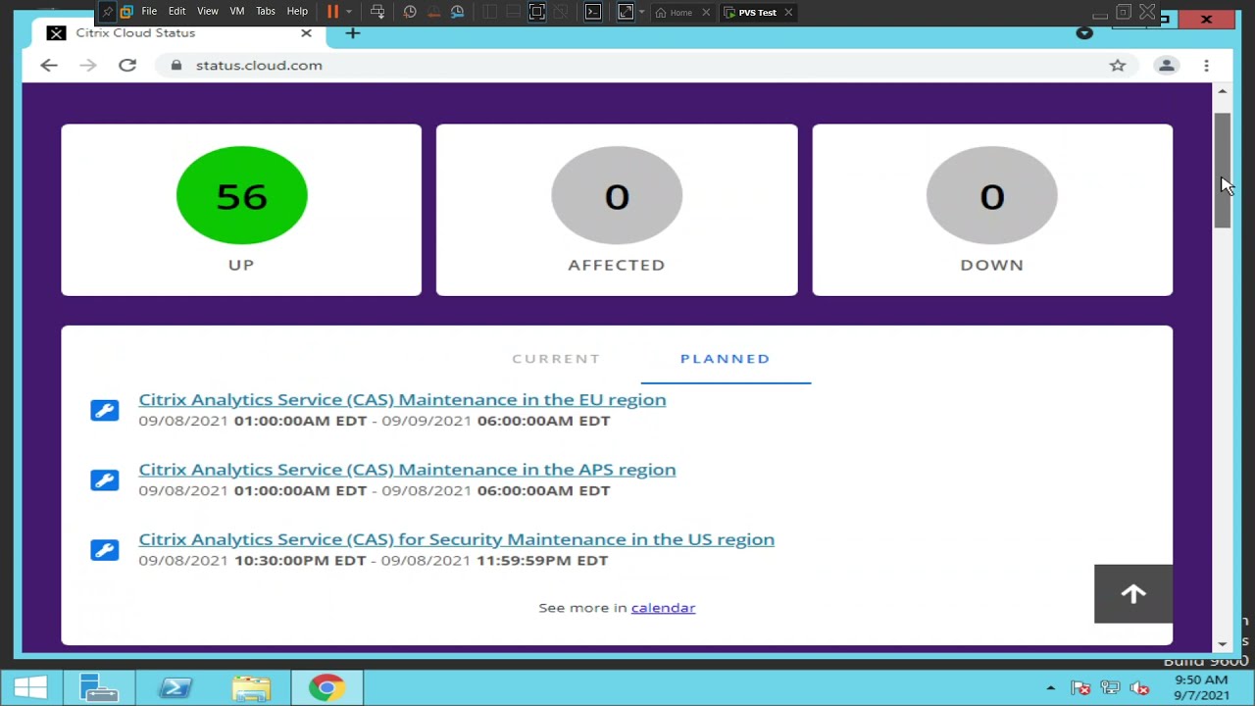Close the Citrix Cloud Status tab
Screen dimensions: 1255x706
click(306, 32)
